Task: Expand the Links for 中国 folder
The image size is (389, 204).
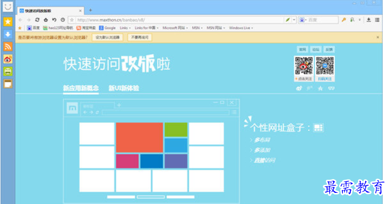Action: click(x=146, y=28)
